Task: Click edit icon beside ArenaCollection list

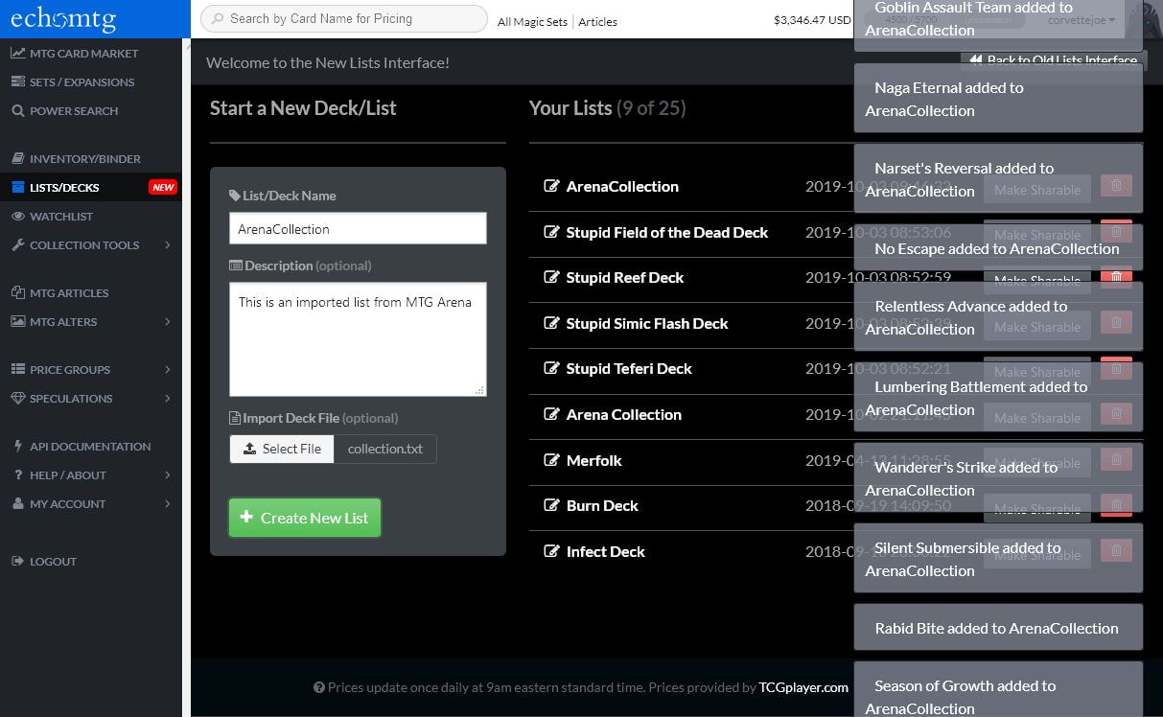Action: pos(551,186)
